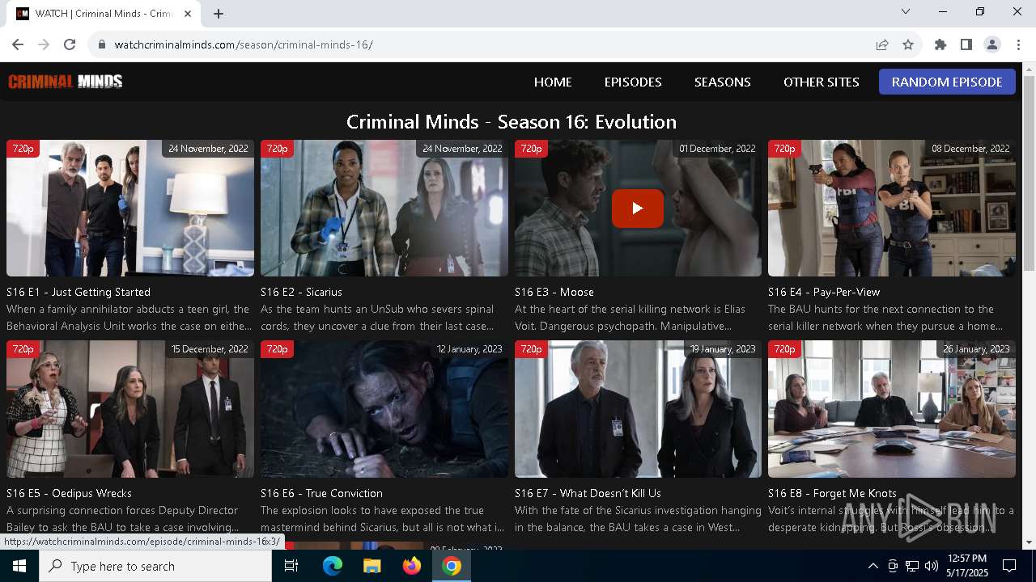Click the 720p badge on S16 E1

(x=23, y=149)
